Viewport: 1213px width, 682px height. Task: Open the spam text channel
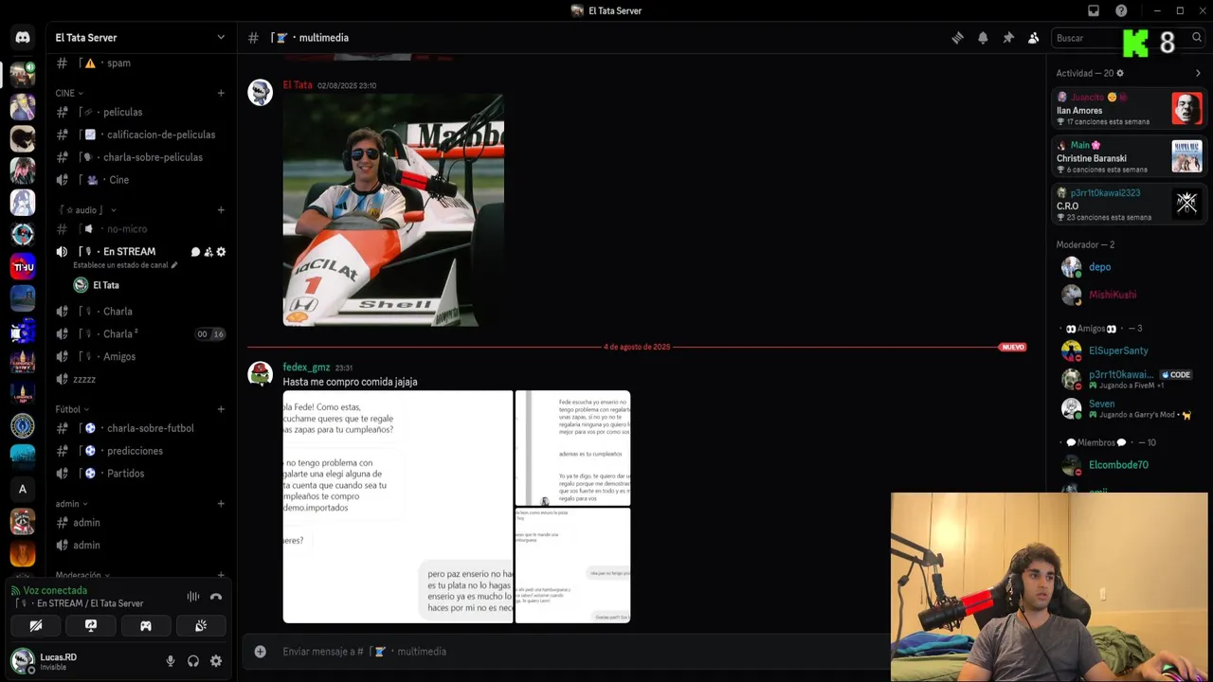click(141, 63)
